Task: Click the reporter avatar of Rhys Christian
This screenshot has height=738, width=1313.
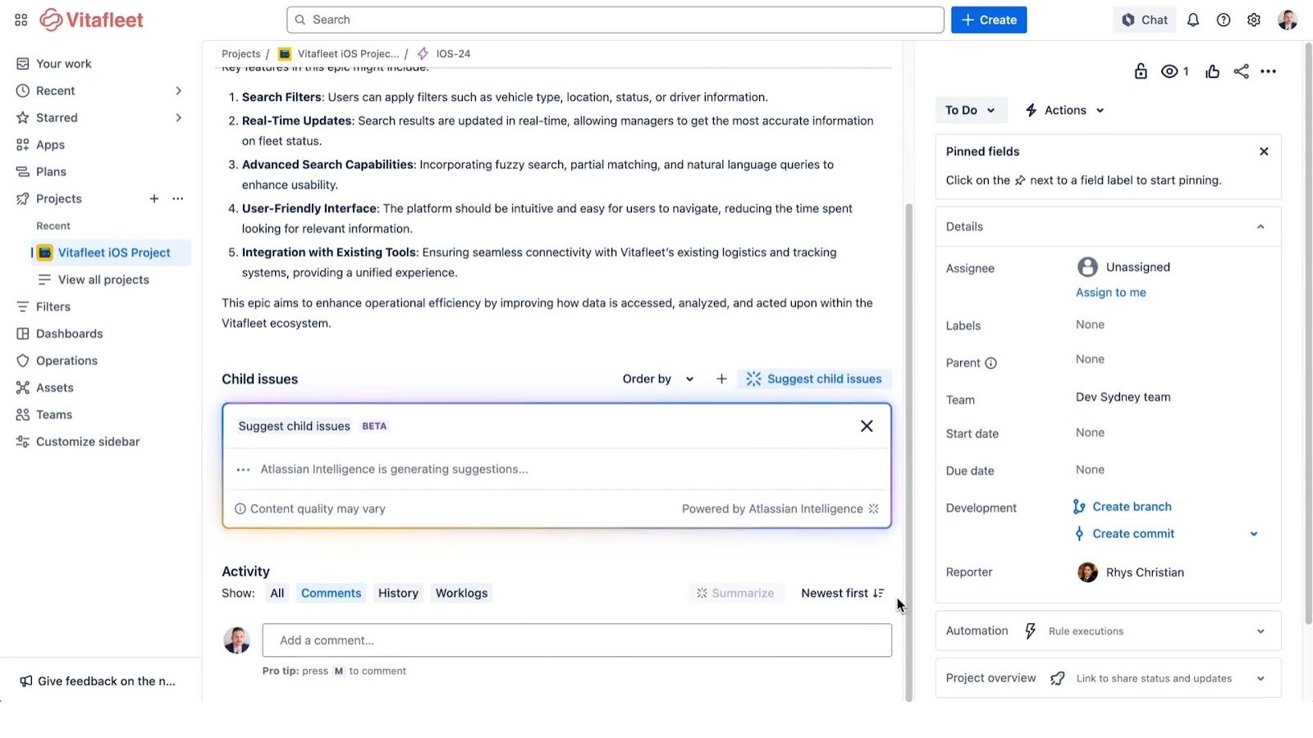Action: [1087, 572]
